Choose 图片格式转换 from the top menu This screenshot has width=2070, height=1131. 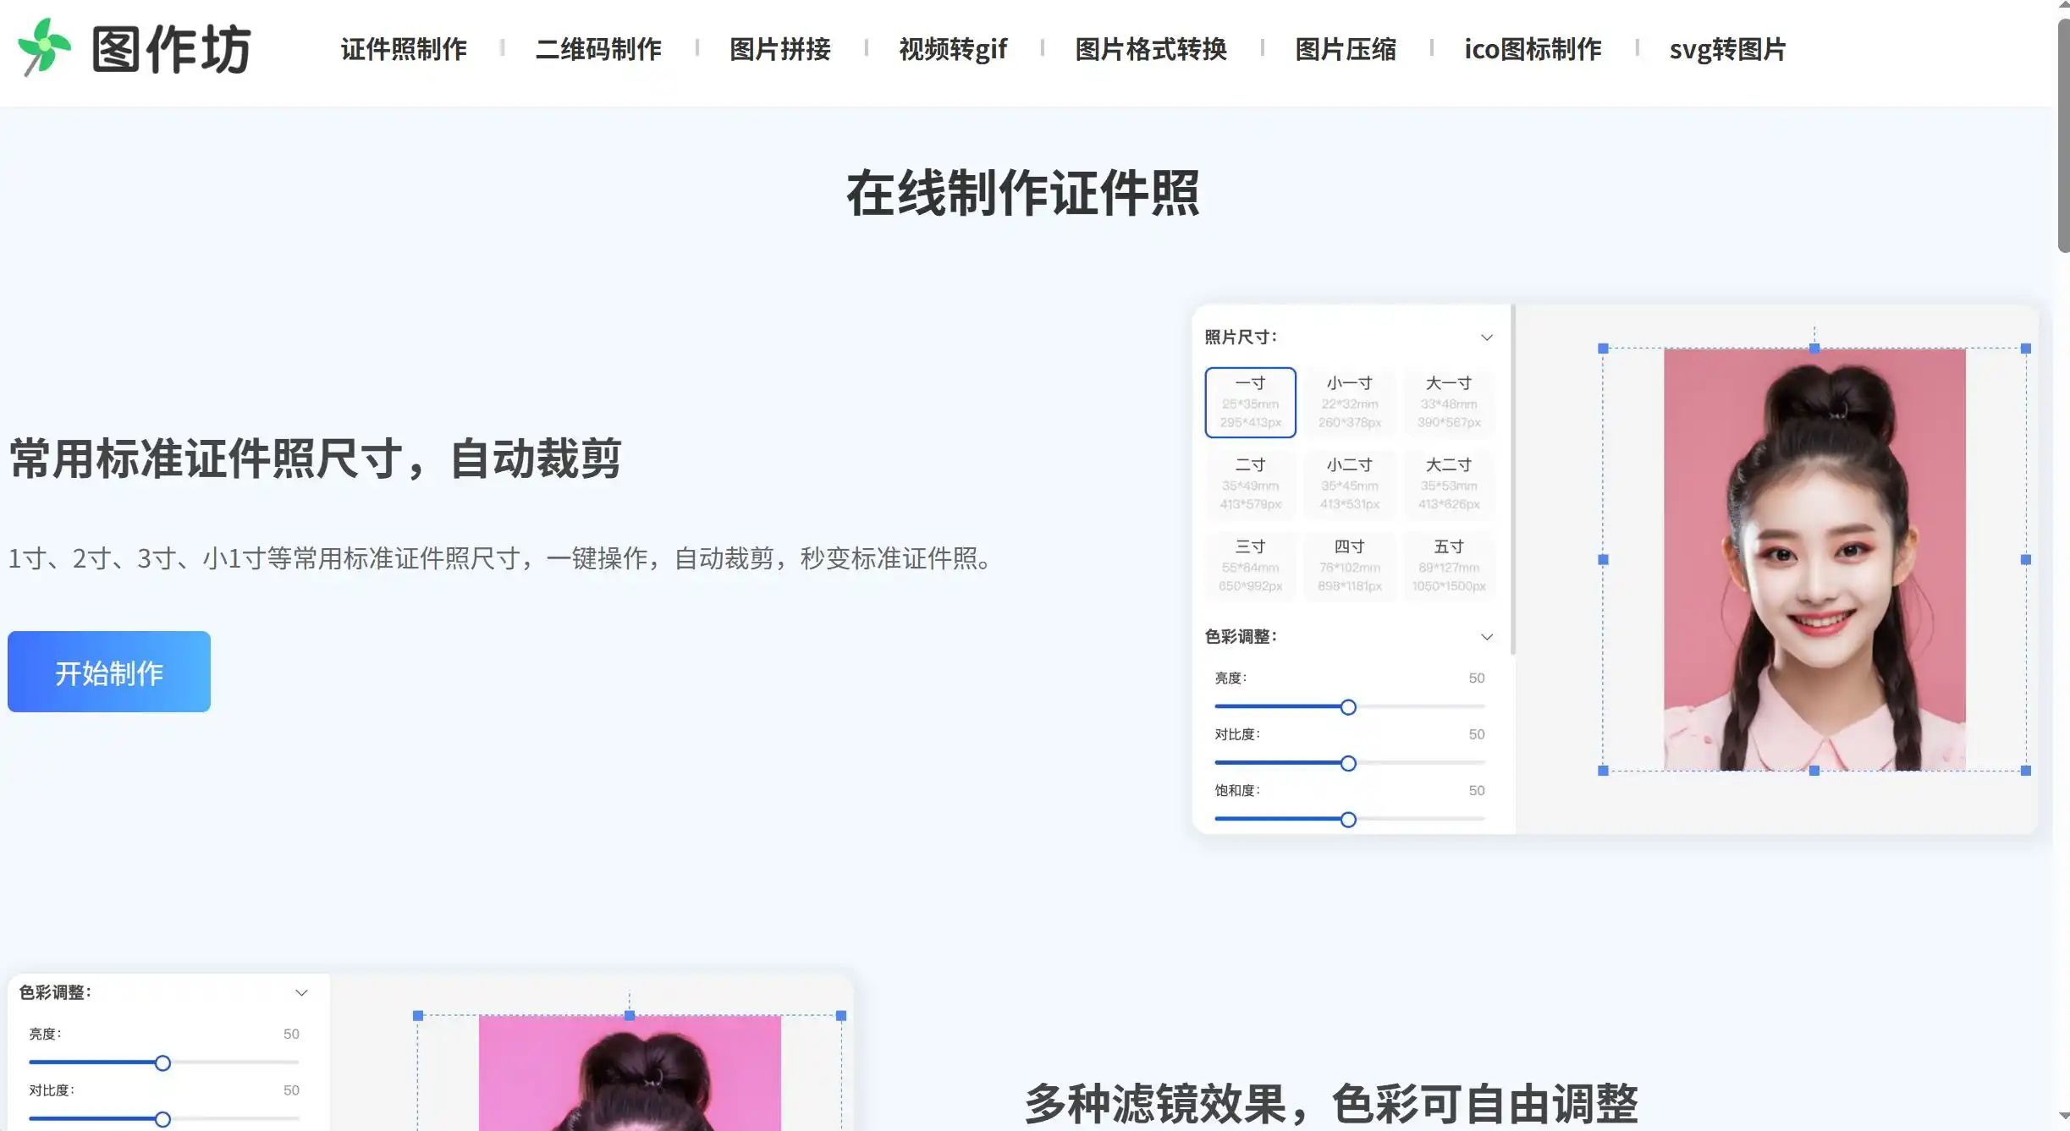click(x=1151, y=49)
